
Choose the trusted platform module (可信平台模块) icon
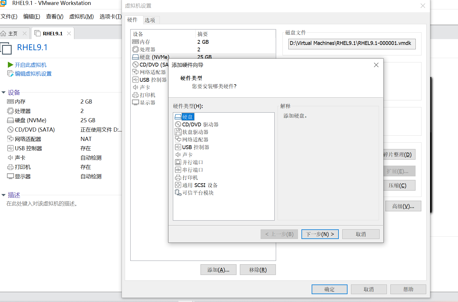click(178, 193)
